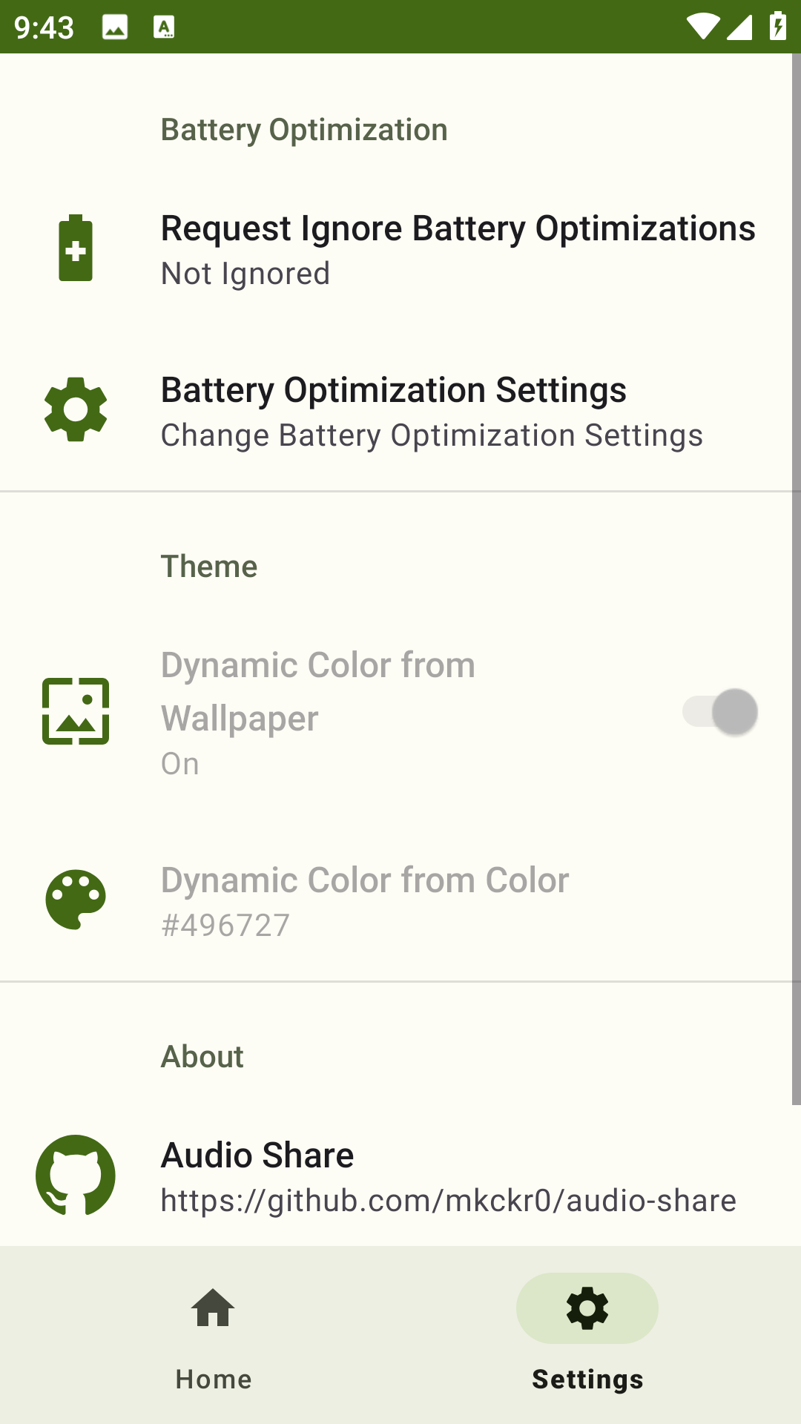Tap the battery charging icon in status bar

[x=778, y=27]
